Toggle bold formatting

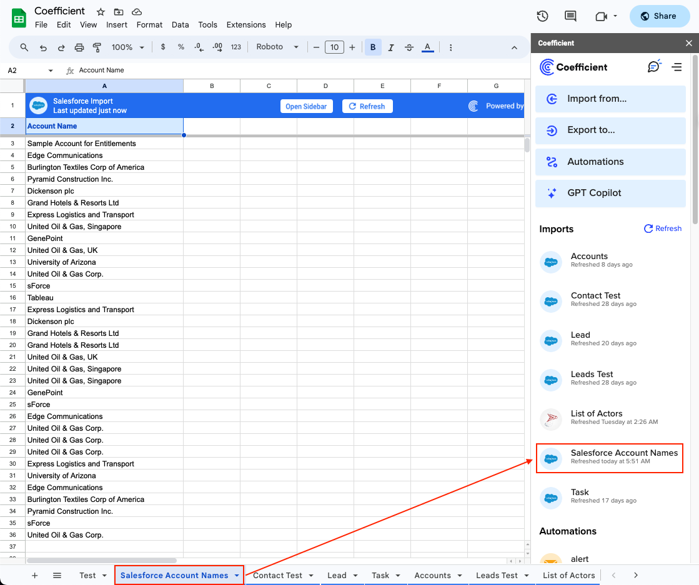coord(373,47)
